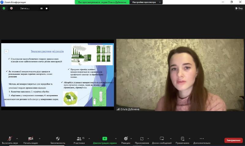Expand arrow next to Реакции
The width and height of the screenshot is (245, 146).
click(x=131, y=139)
